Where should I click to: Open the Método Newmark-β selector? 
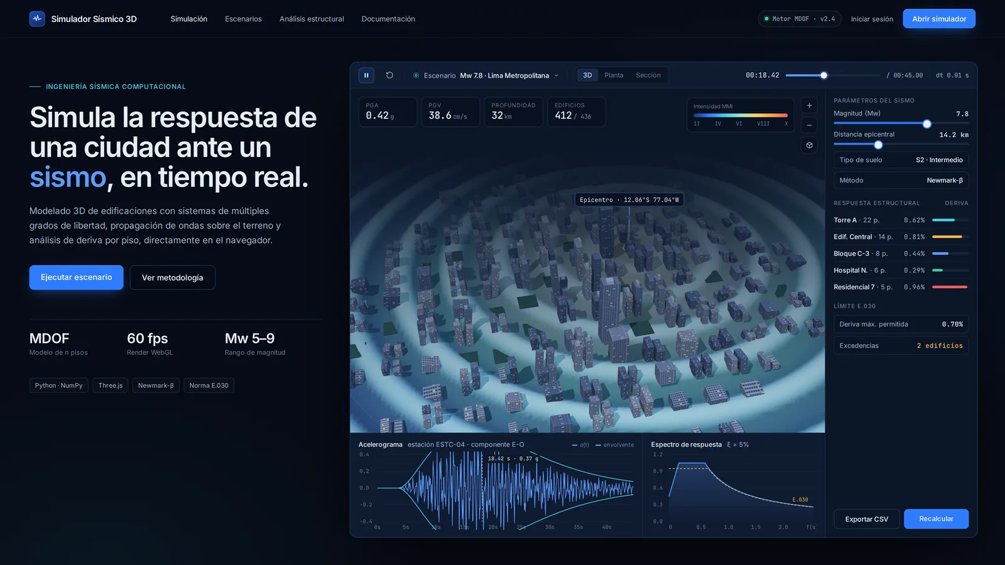[901, 180]
